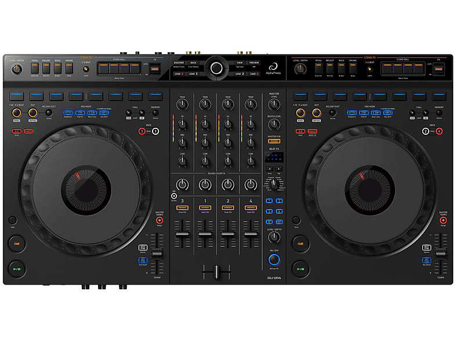
Task: Toggle Slip mode on the left deck
Action: pos(17,131)
